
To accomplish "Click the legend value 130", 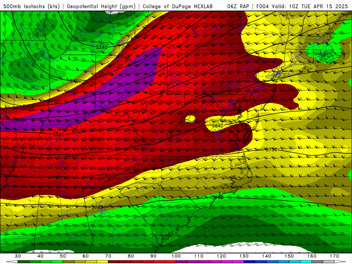I will 244,256.
